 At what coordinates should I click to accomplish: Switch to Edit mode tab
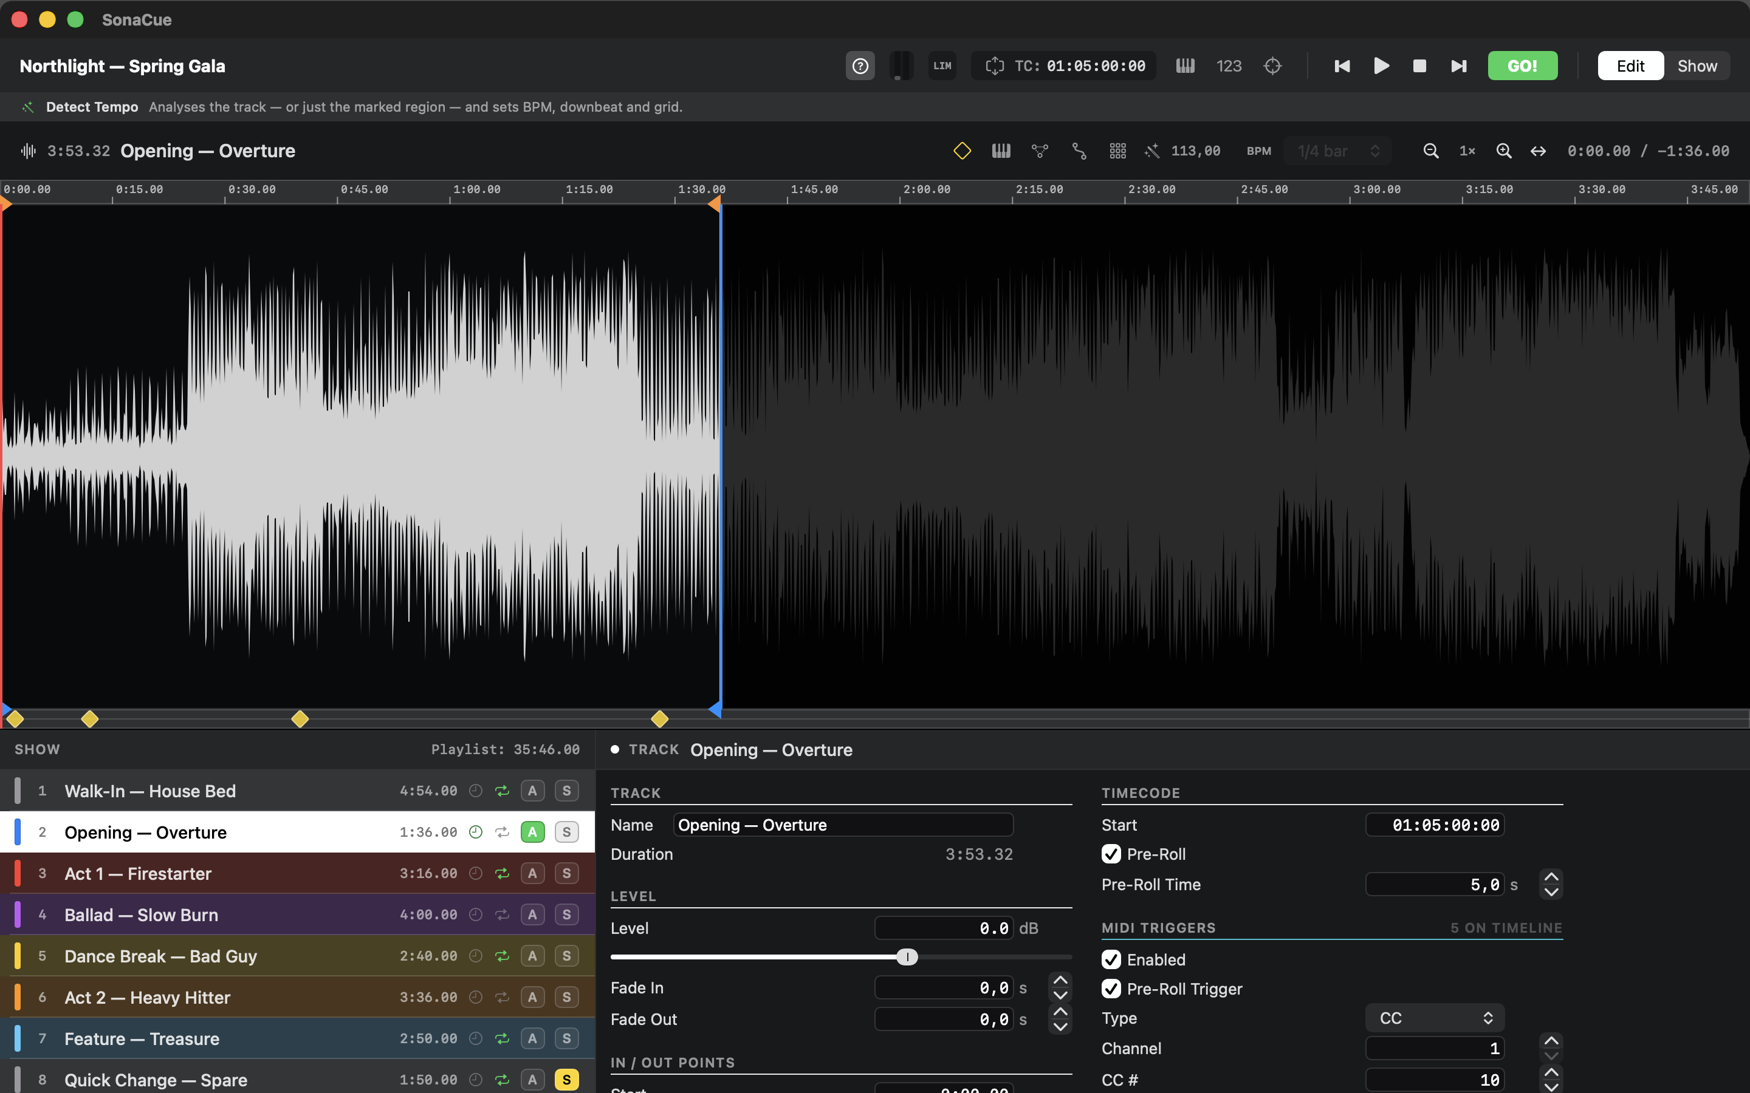point(1630,66)
